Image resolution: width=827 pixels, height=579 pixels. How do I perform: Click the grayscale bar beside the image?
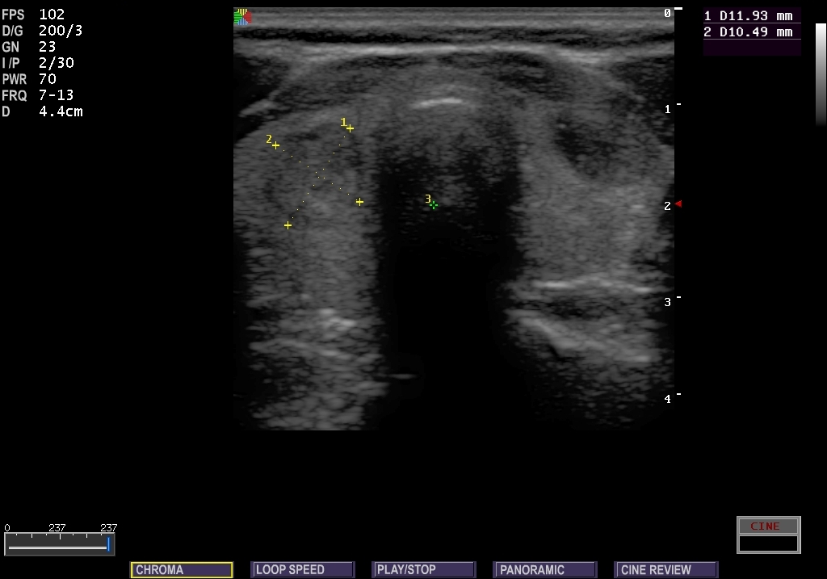point(821,73)
